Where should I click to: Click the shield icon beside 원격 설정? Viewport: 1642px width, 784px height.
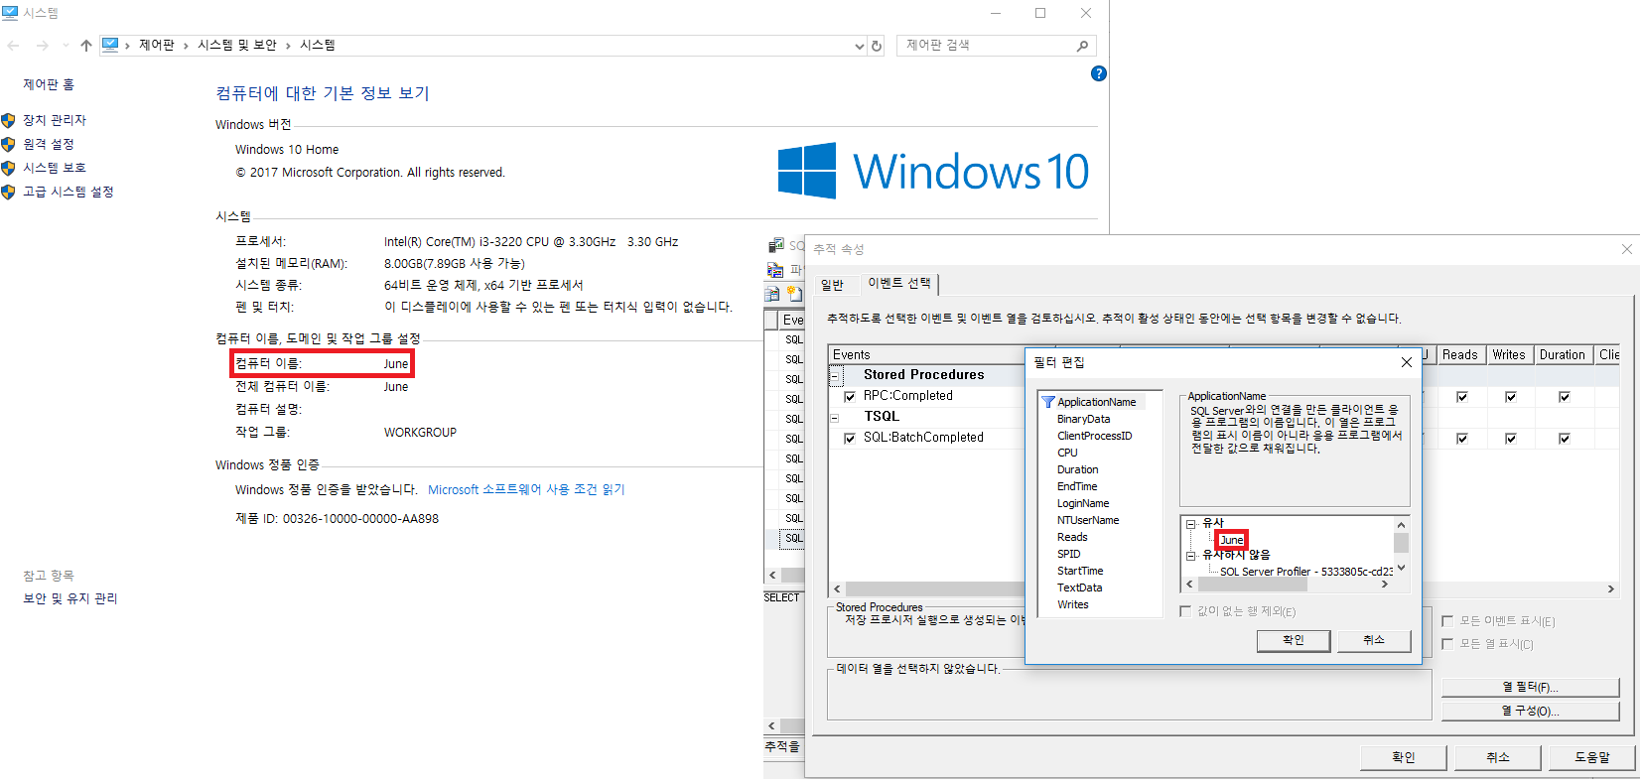click(9, 144)
